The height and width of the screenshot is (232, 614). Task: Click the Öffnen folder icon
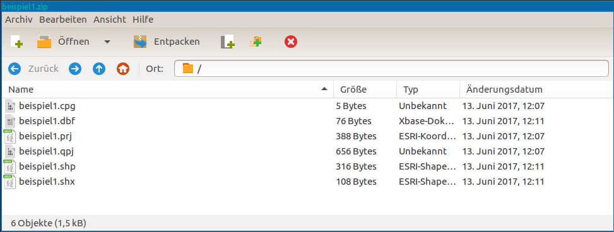click(44, 42)
